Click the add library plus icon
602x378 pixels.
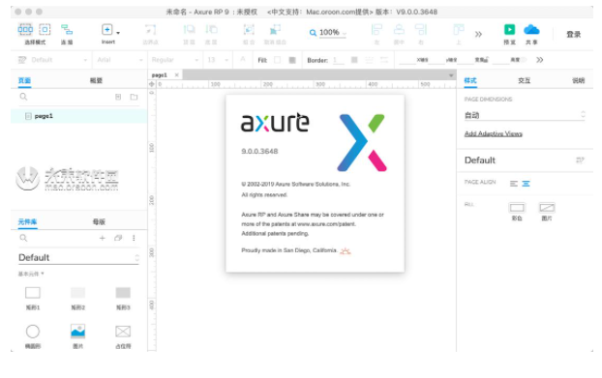103,238
